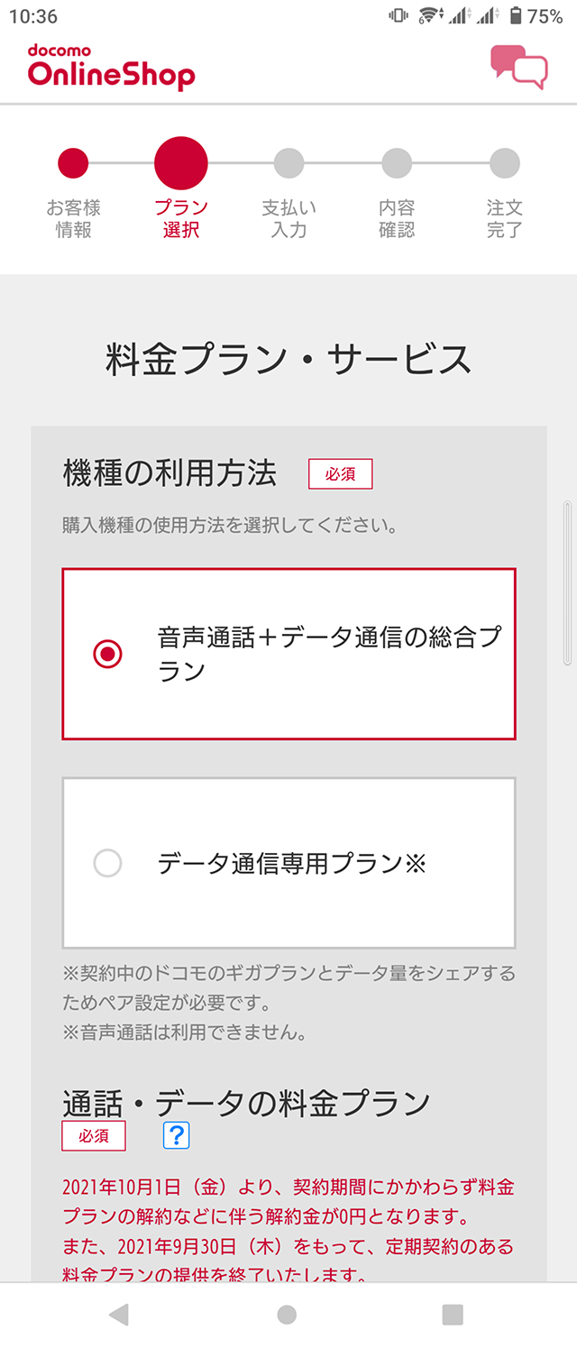Tap the プラン選択 step circle
Viewport: 577px width, 1348px height.
pyautogui.click(x=181, y=163)
